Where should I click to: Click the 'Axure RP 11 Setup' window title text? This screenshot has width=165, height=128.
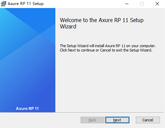(x=25, y=4)
